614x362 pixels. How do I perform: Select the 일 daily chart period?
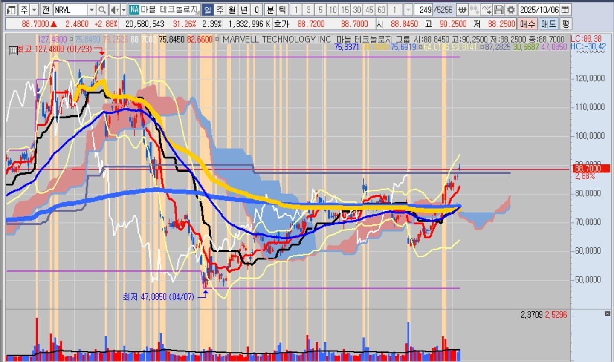tap(207, 10)
